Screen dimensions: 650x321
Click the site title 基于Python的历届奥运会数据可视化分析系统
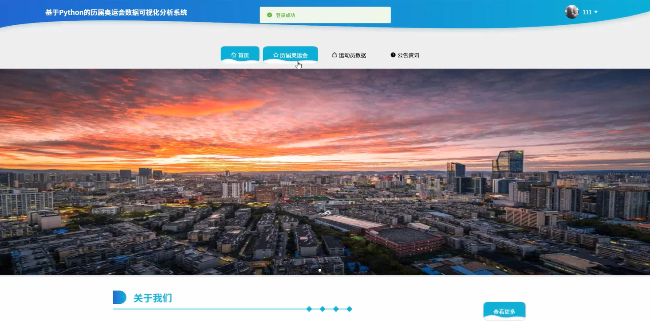pos(116,12)
